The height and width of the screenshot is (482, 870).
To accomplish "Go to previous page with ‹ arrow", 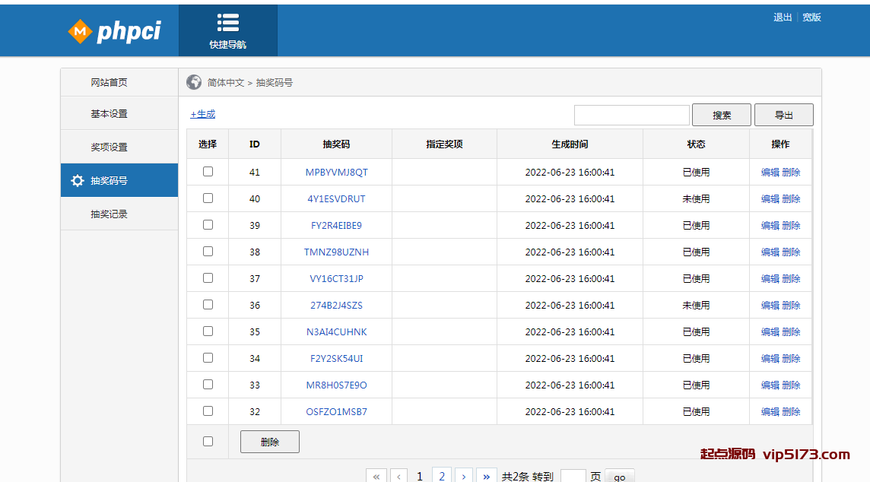I will [399, 476].
